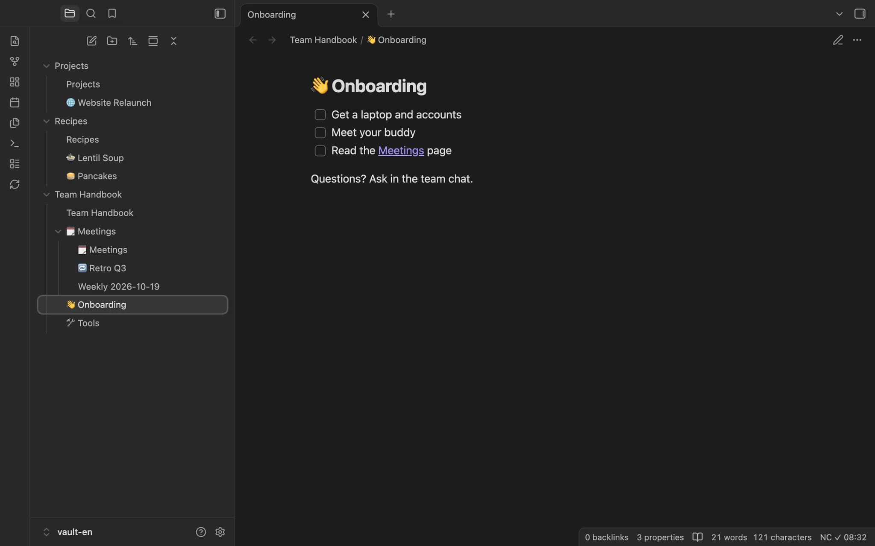875x546 pixels.
Task: Select Onboarding in the file tree
Action: tap(133, 305)
